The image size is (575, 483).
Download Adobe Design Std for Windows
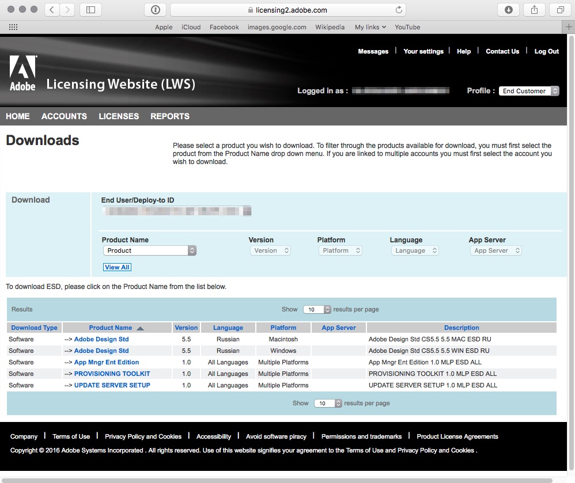coord(101,351)
